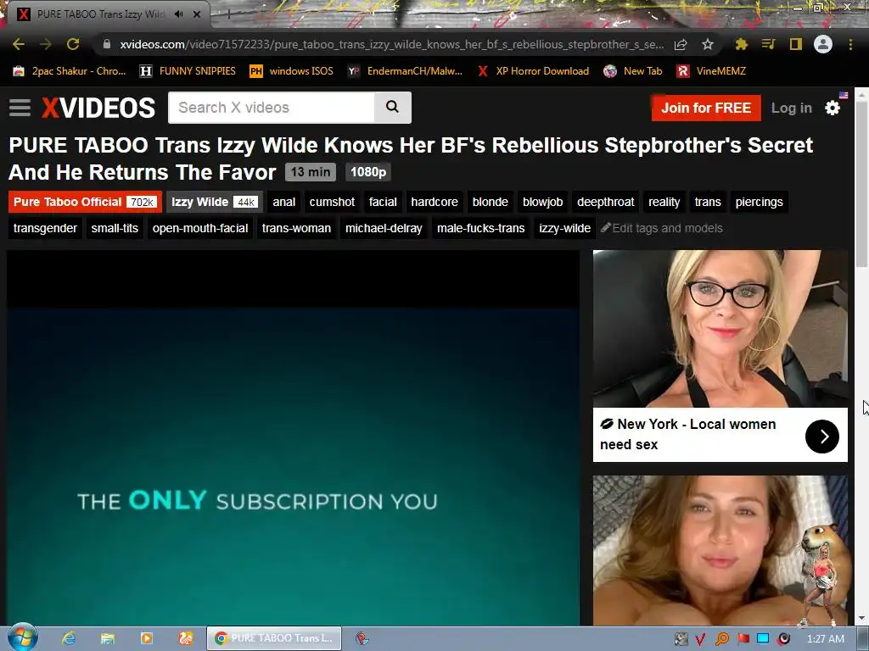Open the Chrome profile avatar menu
The width and height of the screenshot is (869, 651).
[x=823, y=44]
